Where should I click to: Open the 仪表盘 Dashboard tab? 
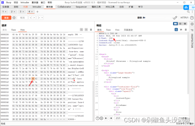[6, 7]
